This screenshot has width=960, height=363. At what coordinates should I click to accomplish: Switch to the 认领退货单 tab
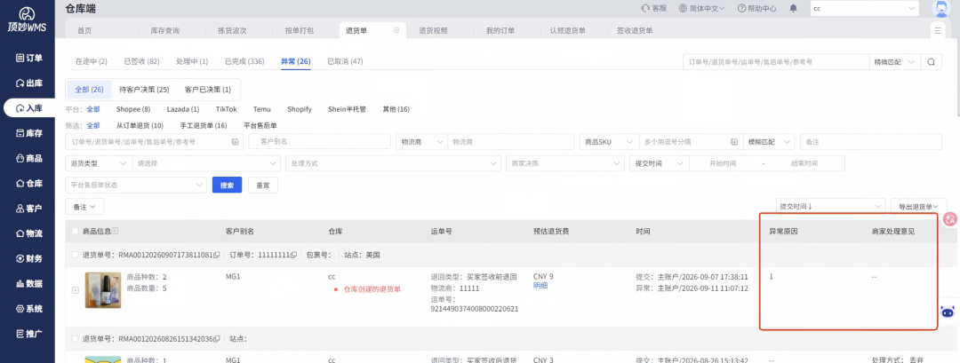pos(567,30)
